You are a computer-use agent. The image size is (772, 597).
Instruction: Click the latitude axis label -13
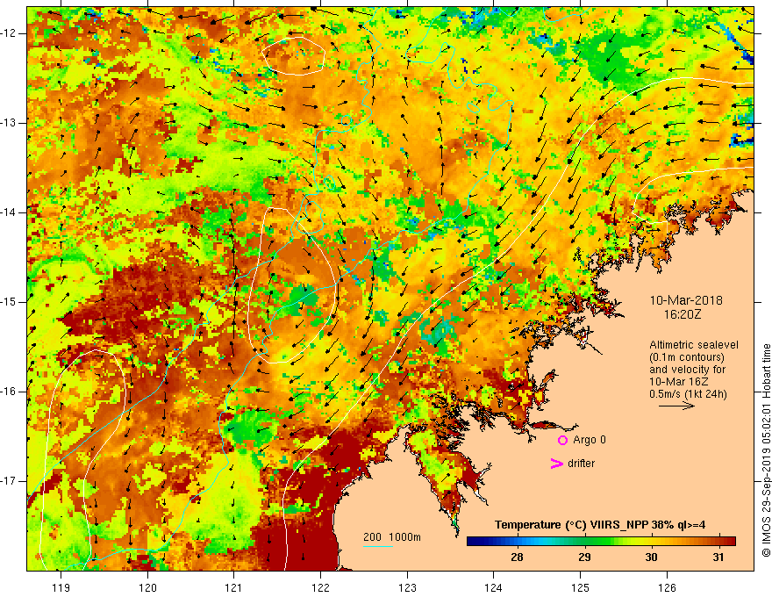pos(9,123)
